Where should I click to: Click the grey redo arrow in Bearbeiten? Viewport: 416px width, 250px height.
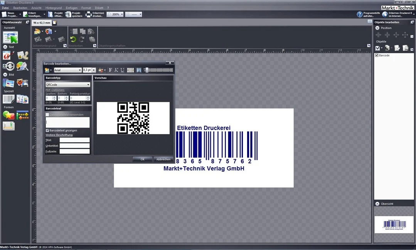click(82, 39)
